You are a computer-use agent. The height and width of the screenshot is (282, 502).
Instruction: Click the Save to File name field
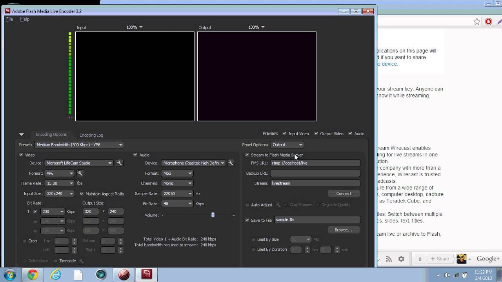click(317, 220)
